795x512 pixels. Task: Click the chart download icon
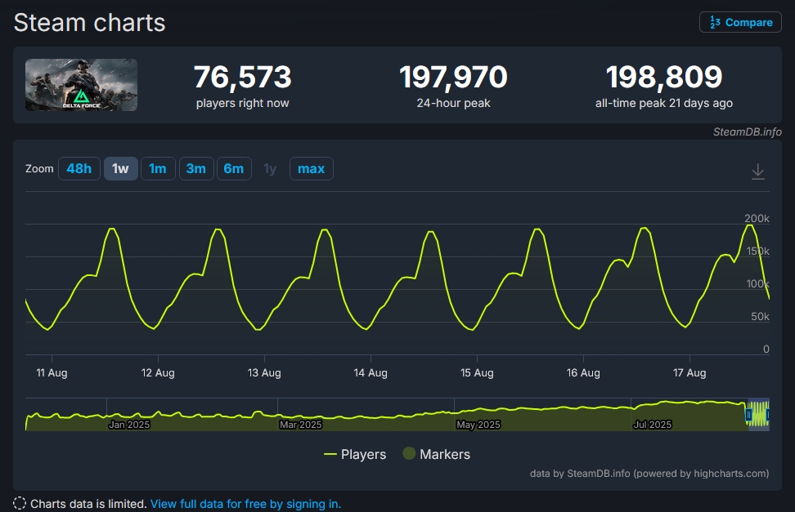[x=758, y=171]
